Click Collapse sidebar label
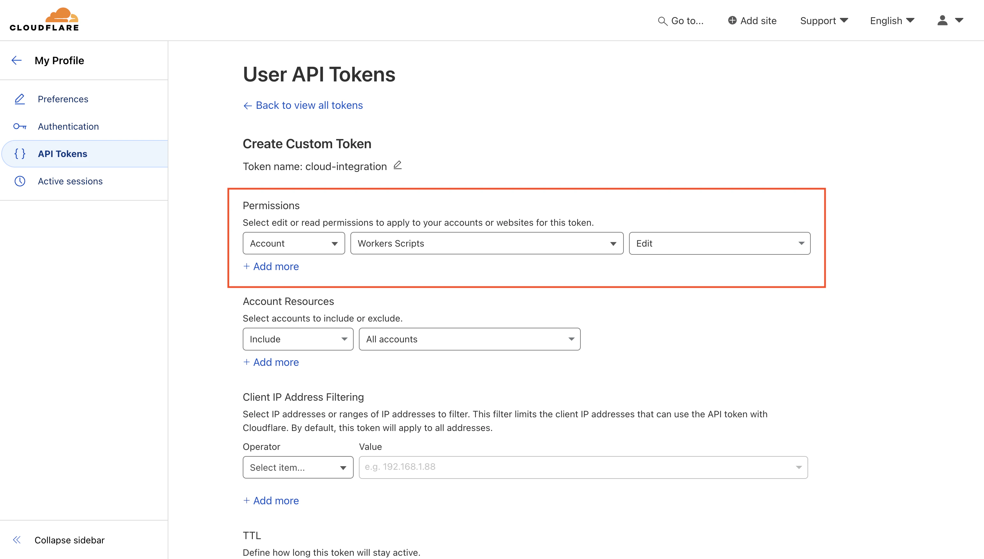 coord(69,540)
